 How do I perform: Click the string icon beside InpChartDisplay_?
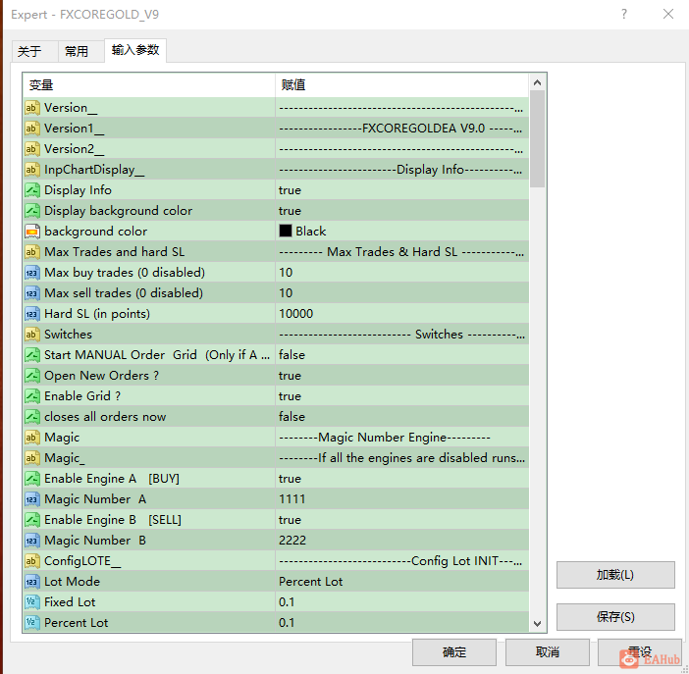click(32, 170)
